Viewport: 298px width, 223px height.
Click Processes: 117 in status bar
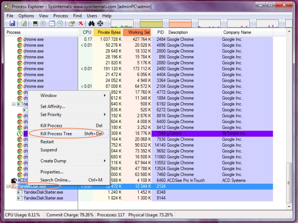click(111, 215)
